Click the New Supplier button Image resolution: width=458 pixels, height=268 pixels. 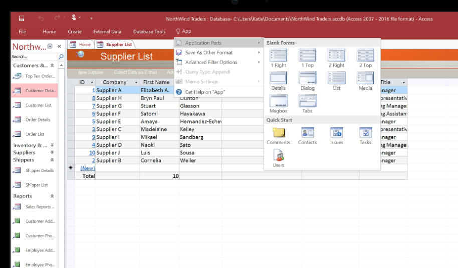(91, 72)
